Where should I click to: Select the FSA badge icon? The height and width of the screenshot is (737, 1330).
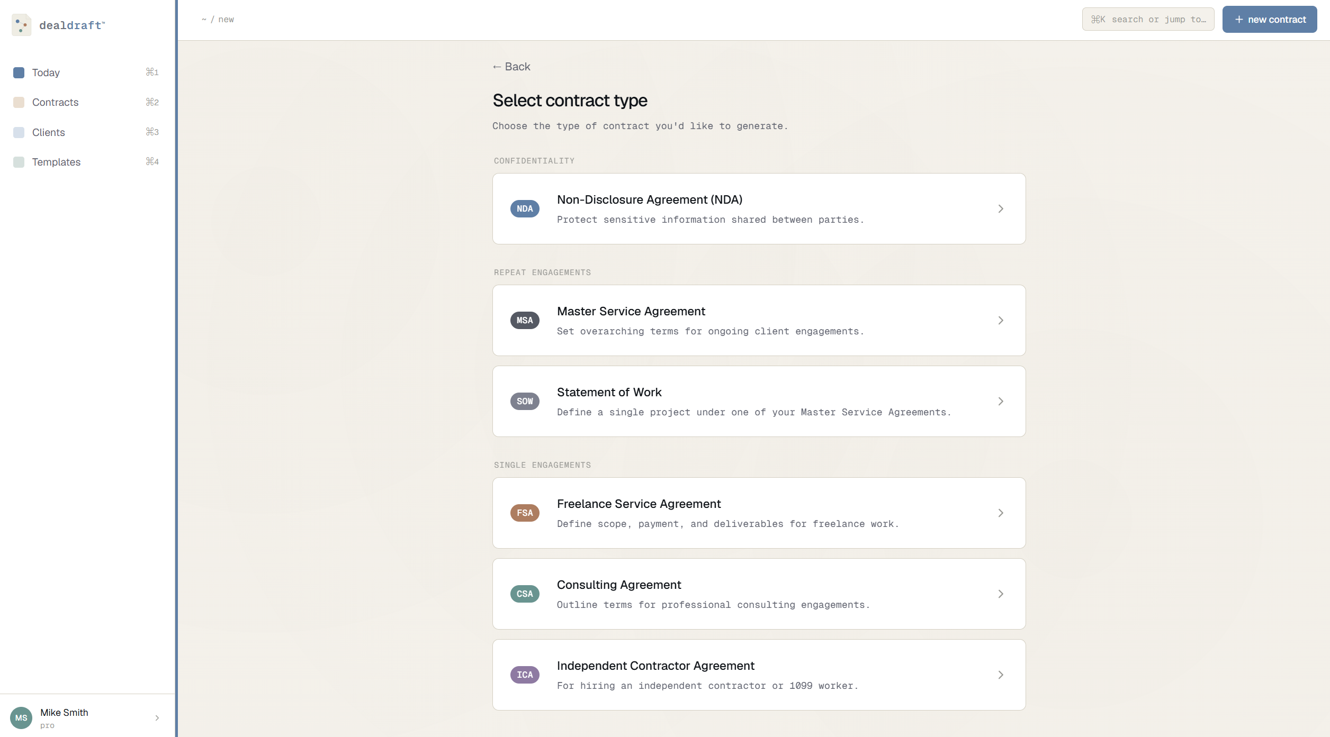(525, 513)
